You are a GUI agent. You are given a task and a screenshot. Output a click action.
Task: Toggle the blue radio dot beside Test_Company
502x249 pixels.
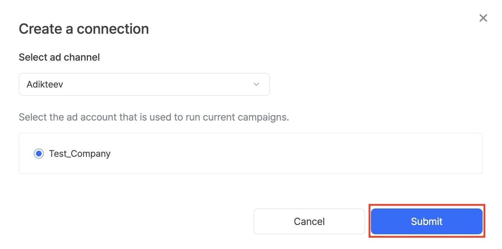pos(38,154)
